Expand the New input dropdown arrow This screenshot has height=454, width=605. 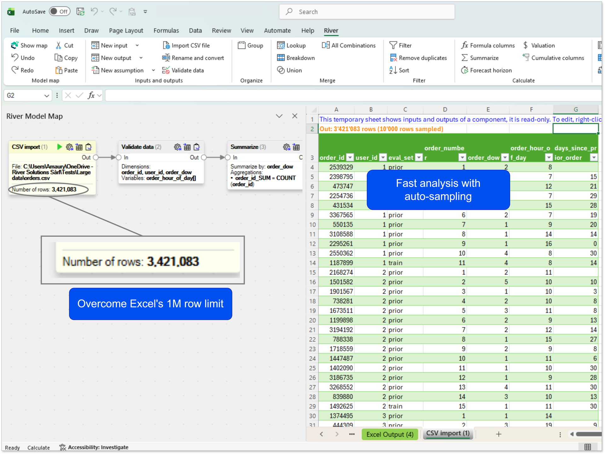[x=137, y=45]
